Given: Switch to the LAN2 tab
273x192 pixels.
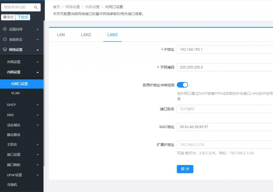Looking at the screenshot, I should pos(86,35).
